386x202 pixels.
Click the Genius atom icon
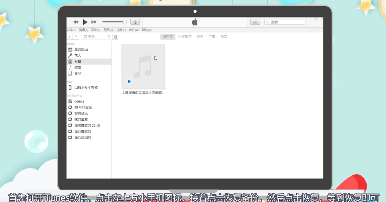(x=70, y=101)
